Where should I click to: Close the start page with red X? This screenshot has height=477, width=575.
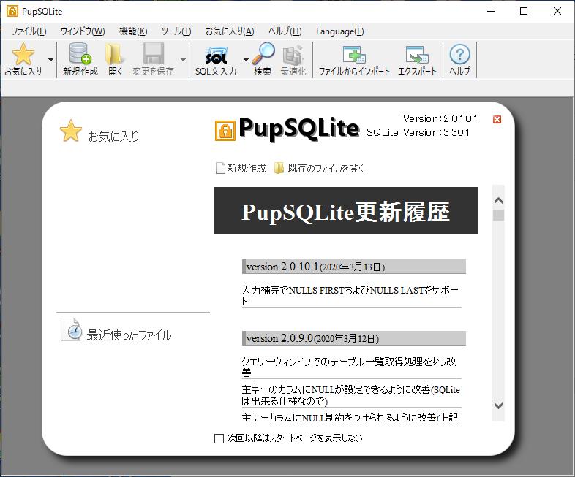[497, 119]
